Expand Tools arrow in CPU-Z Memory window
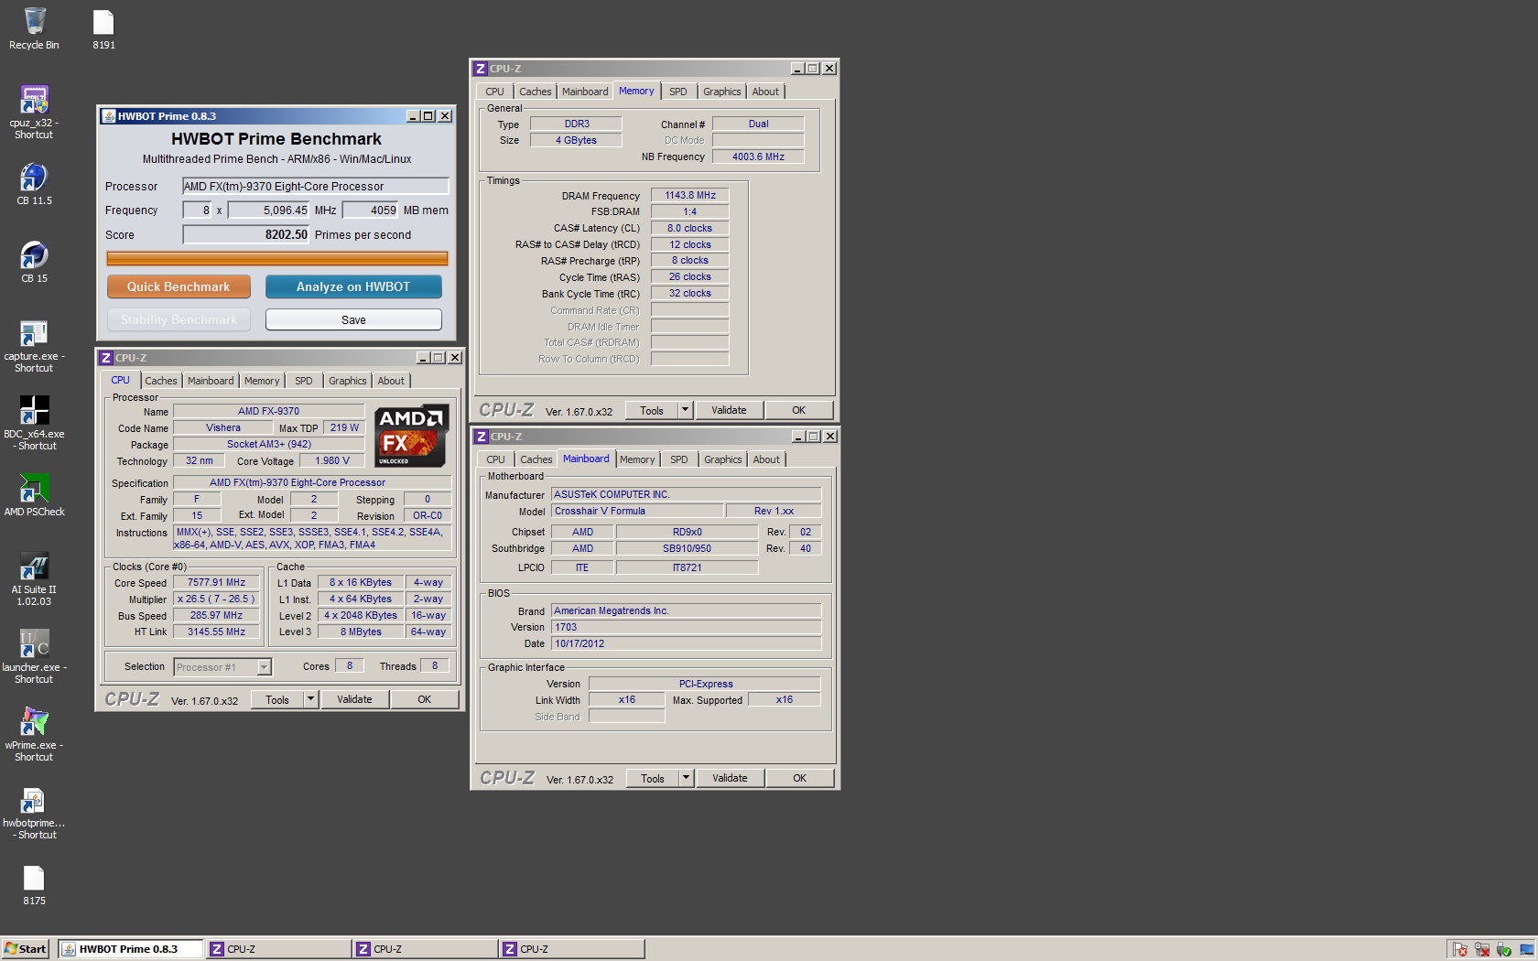 coord(685,410)
